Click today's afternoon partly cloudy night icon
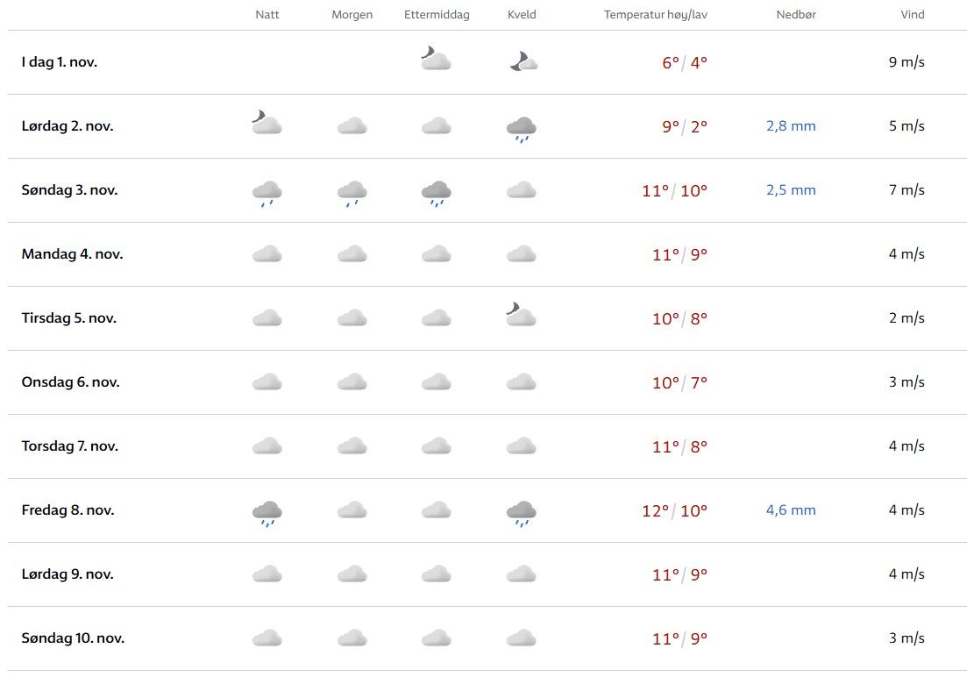This screenshot has height=677, width=967. [x=436, y=59]
